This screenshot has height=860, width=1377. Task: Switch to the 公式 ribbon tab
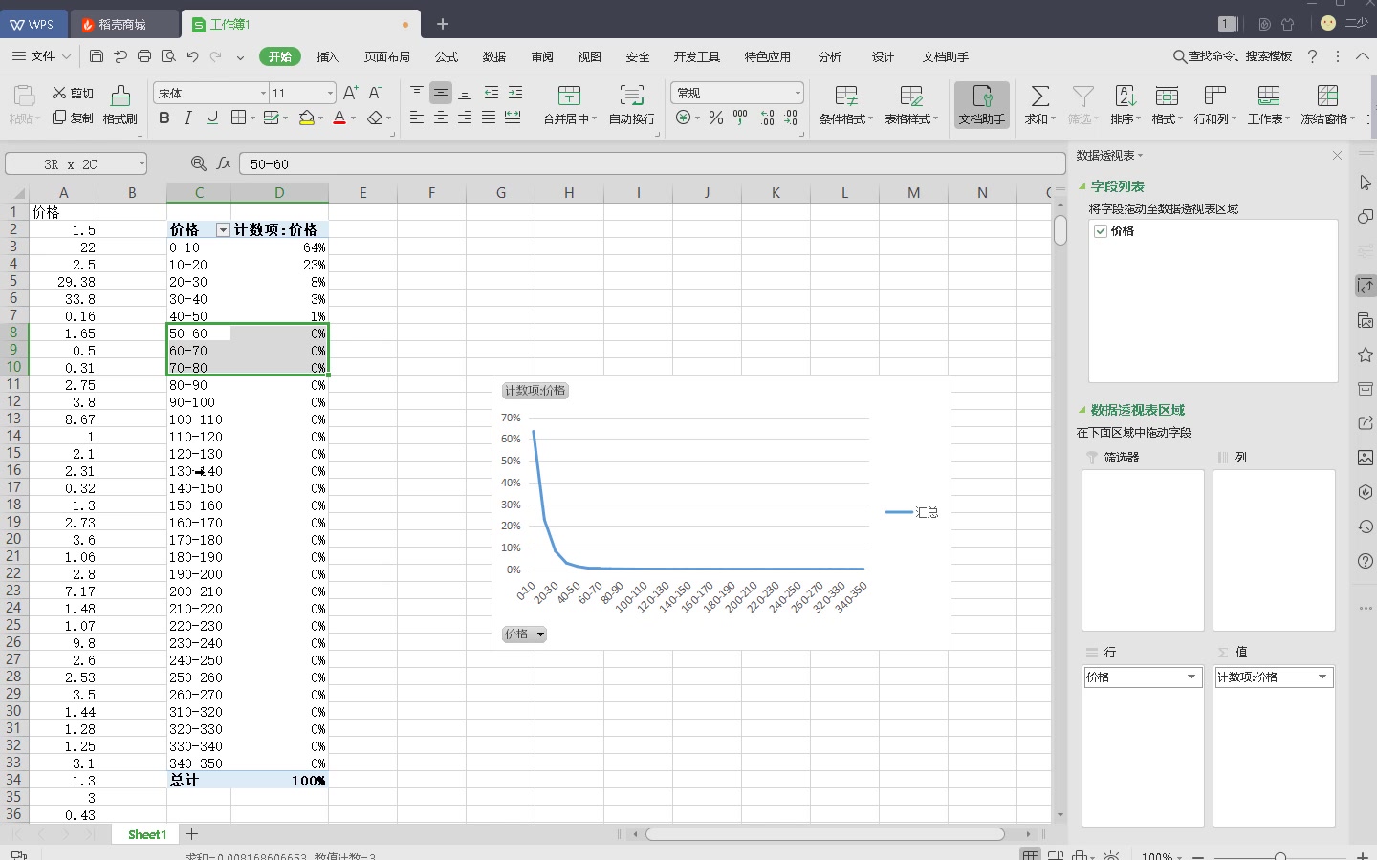(x=447, y=57)
